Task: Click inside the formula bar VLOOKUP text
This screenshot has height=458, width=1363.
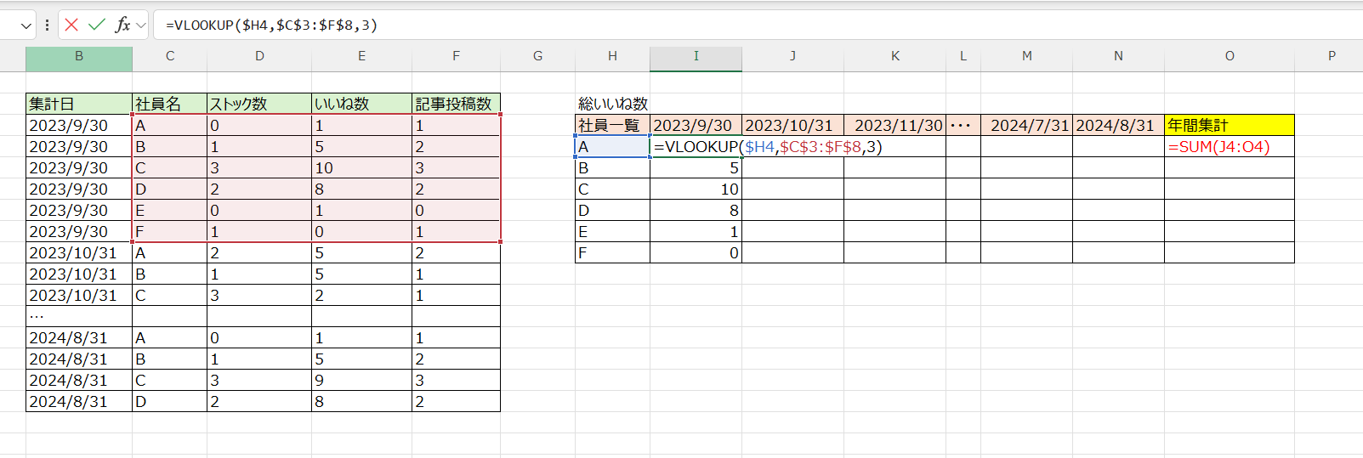Action: [x=271, y=25]
